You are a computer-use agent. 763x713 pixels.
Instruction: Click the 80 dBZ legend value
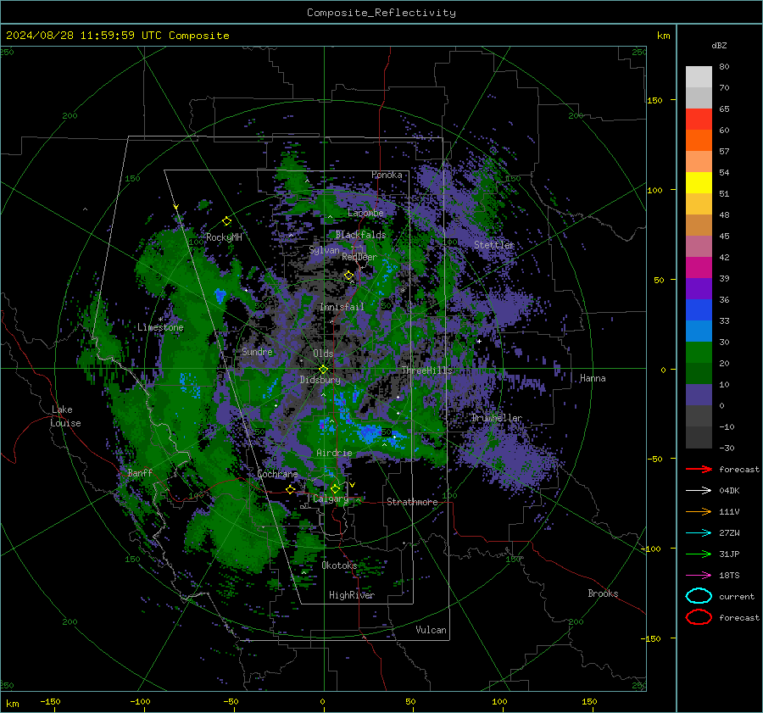click(724, 67)
